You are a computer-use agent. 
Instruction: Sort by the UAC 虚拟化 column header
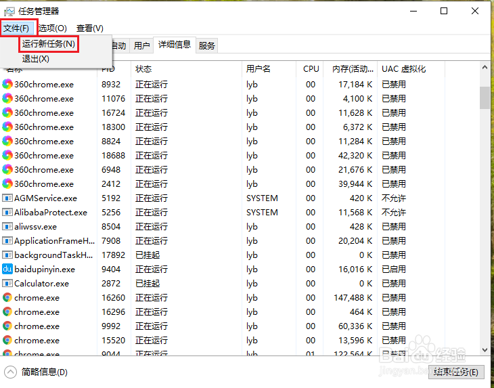(411, 69)
